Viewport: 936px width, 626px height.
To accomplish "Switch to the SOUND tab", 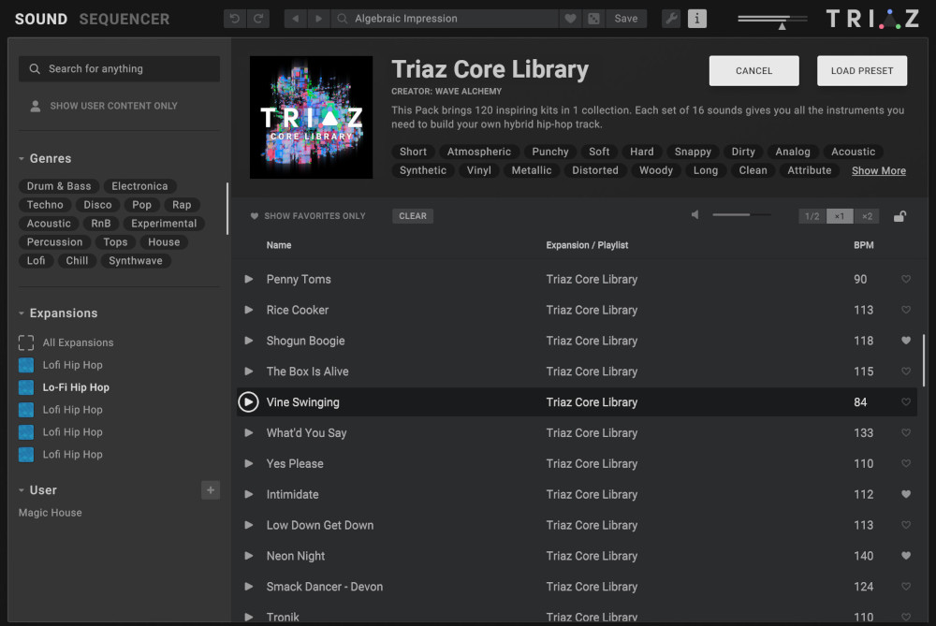I will [40, 19].
